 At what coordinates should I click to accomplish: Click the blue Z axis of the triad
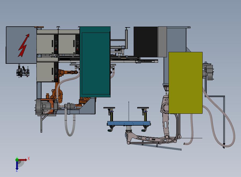click(17, 165)
